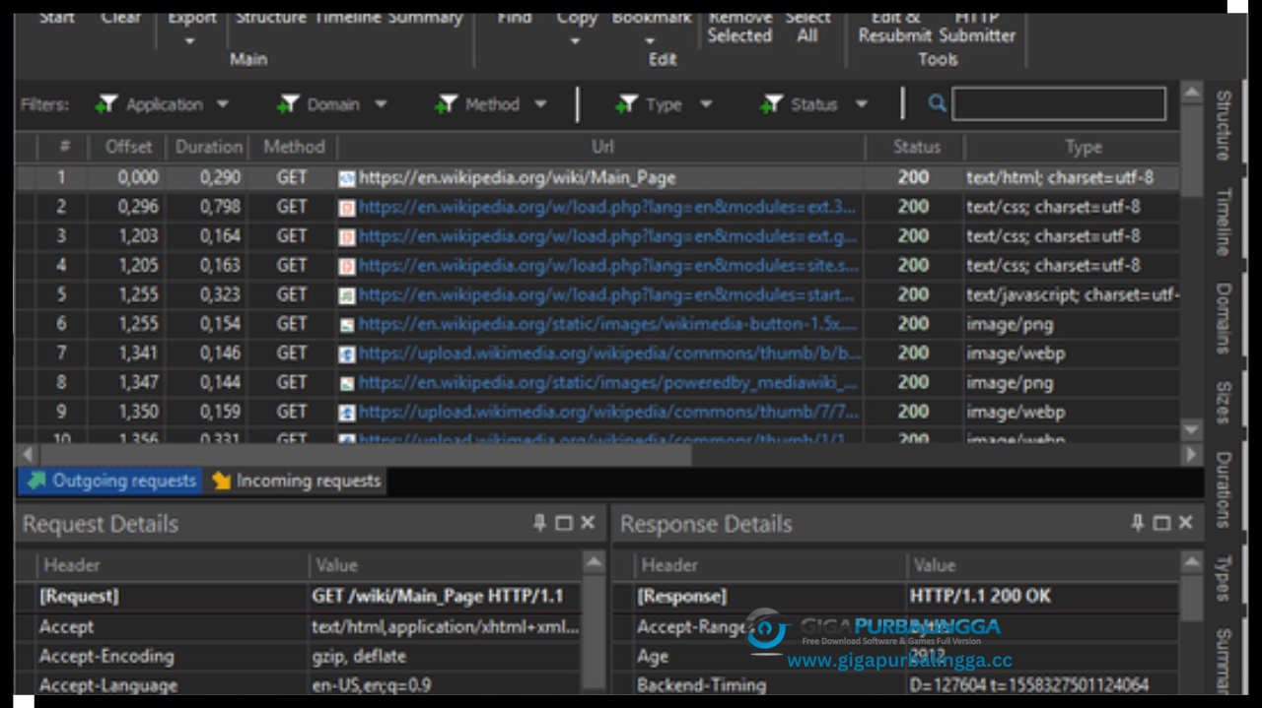Click the image icon in request row 6

[346, 324]
